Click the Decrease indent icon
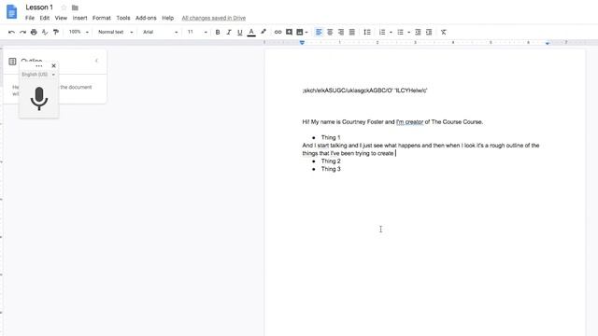Viewport: 598px width, 336px height. [418, 32]
